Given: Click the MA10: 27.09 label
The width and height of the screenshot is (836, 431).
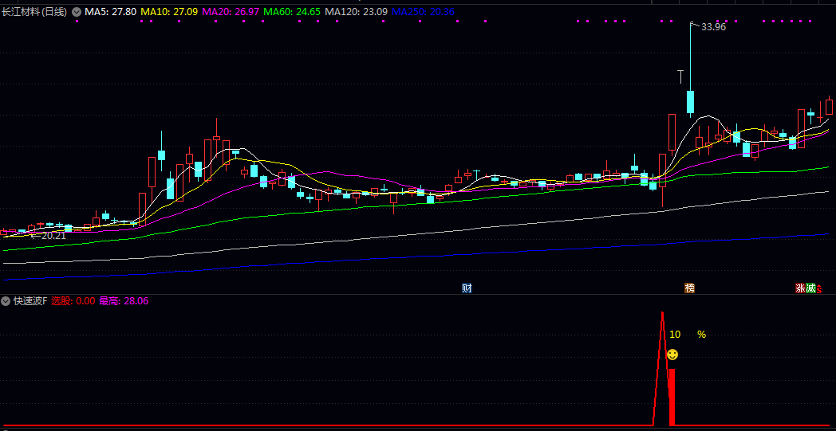Looking at the screenshot, I should [170, 11].
